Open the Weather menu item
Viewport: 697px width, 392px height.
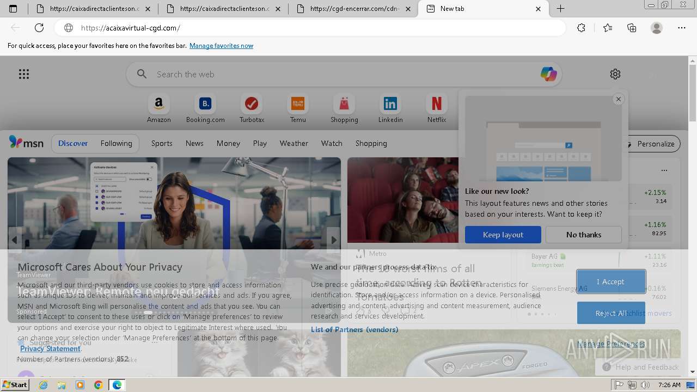coord(294,143)
